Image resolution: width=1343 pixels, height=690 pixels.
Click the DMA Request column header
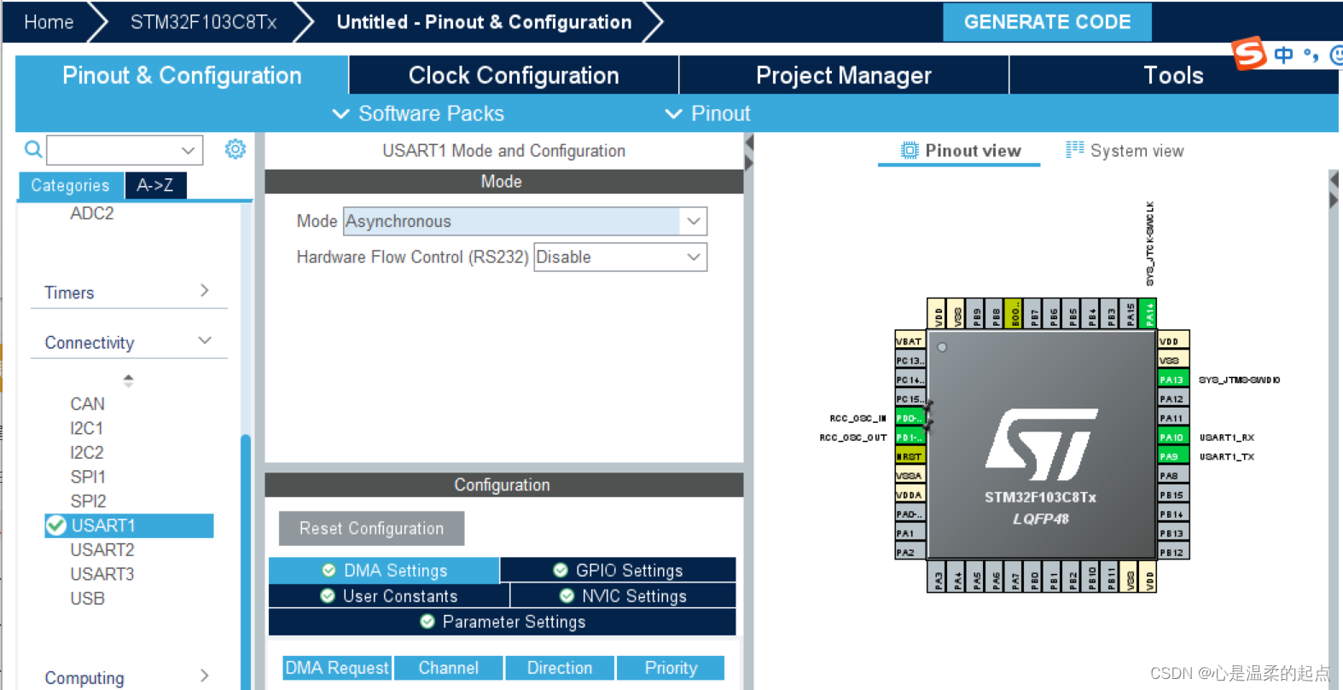tap(337, 668)
